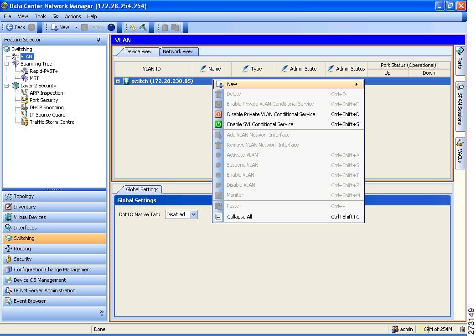Open the New button dropdown arrow

click(76, 27)
